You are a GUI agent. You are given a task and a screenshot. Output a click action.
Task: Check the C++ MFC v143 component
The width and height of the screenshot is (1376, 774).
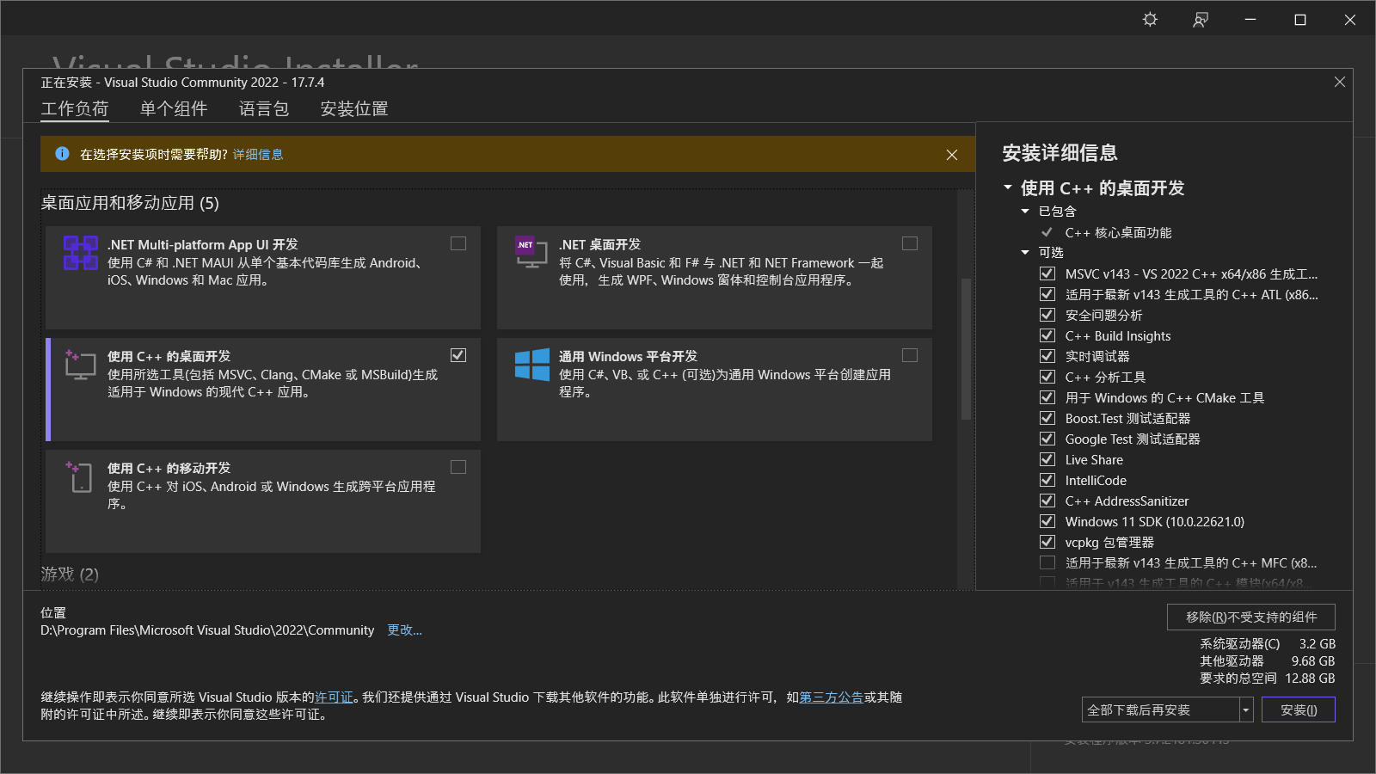point(1047,562)
